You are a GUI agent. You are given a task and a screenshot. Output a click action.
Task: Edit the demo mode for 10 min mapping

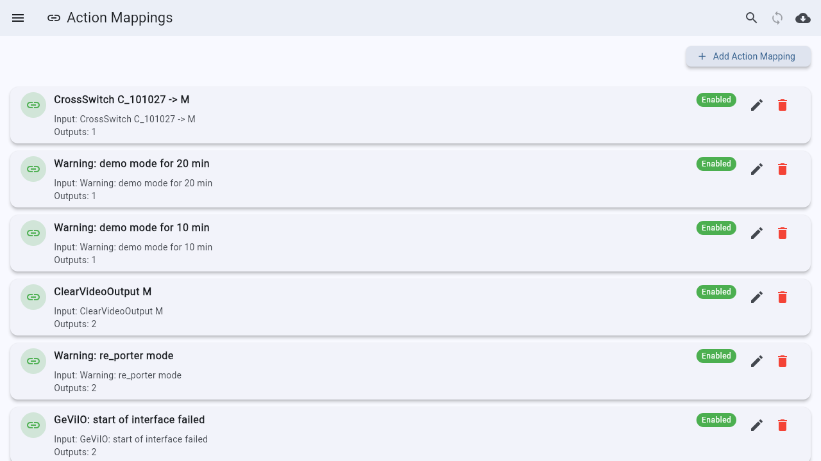757,233
